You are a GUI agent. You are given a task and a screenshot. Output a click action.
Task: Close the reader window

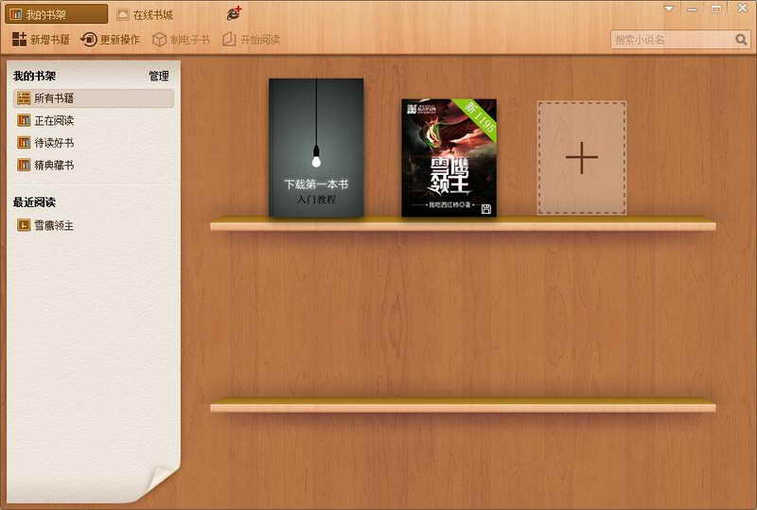[x=743, y=9]
